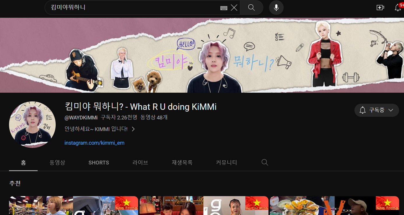The width and height of the screenshot is (404, 215).
Task: Open the 재생목록 tab
Action: coord(182,162)
